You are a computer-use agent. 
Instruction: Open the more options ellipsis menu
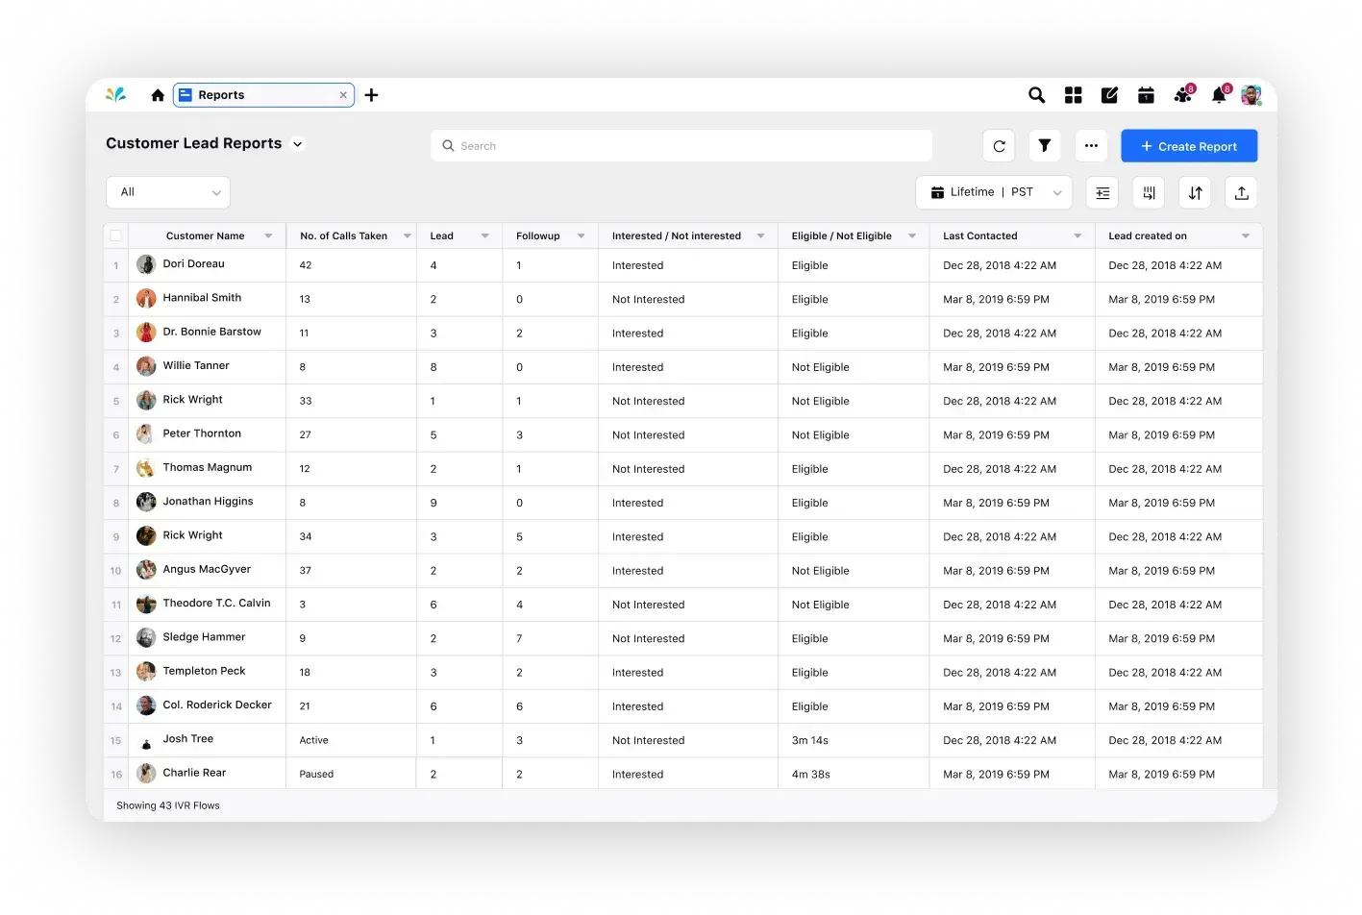pos(1091,145)
